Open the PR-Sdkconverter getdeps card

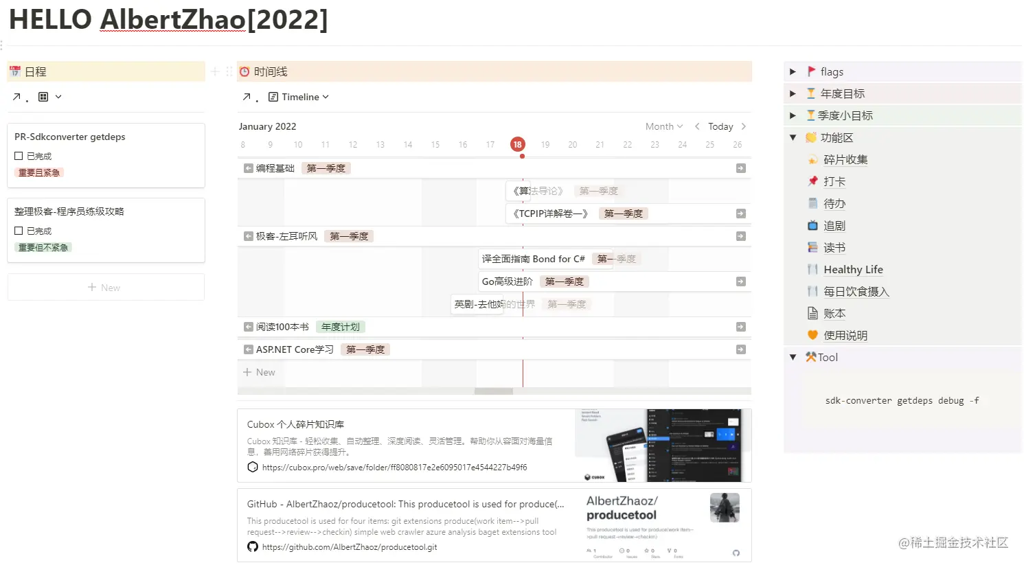click(x=106, y=155)
